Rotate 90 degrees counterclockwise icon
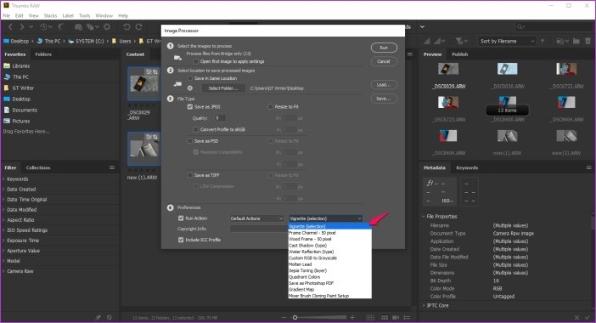Screen dimensions: 596x323 coord(127,26)
